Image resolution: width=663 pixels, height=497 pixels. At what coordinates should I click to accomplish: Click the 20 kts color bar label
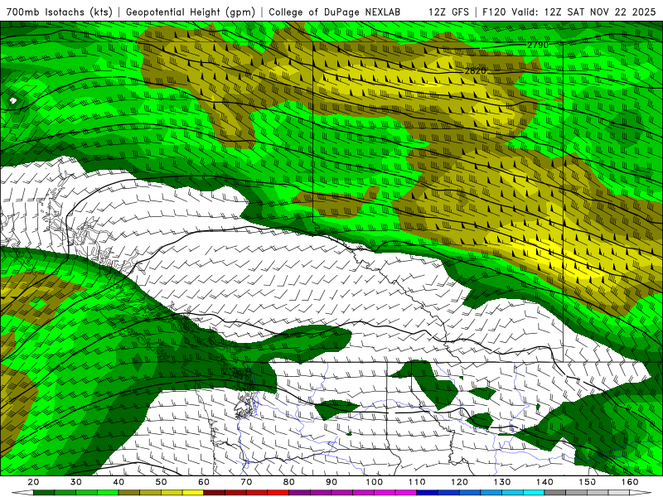[x=33, y=482]
